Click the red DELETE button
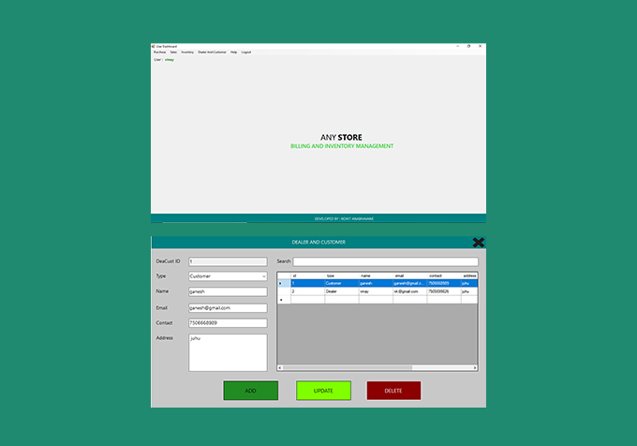637x446 pixels. [x=393, y=391]
